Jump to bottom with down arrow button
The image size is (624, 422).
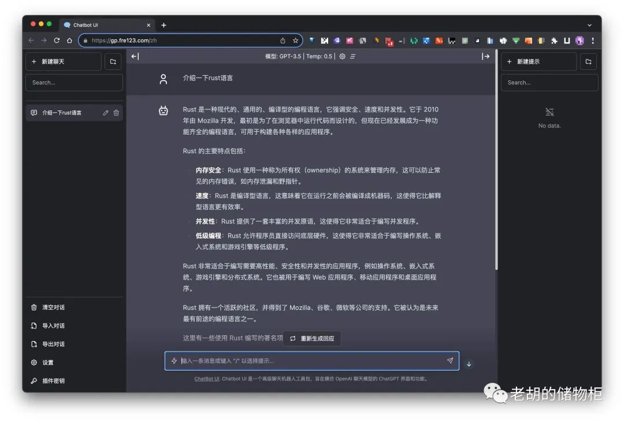pyautogui.click(x=469, y=364)
